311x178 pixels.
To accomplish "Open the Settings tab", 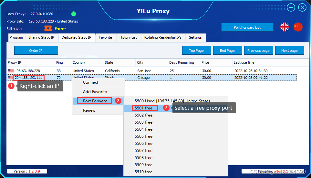I will click(196, 38).
